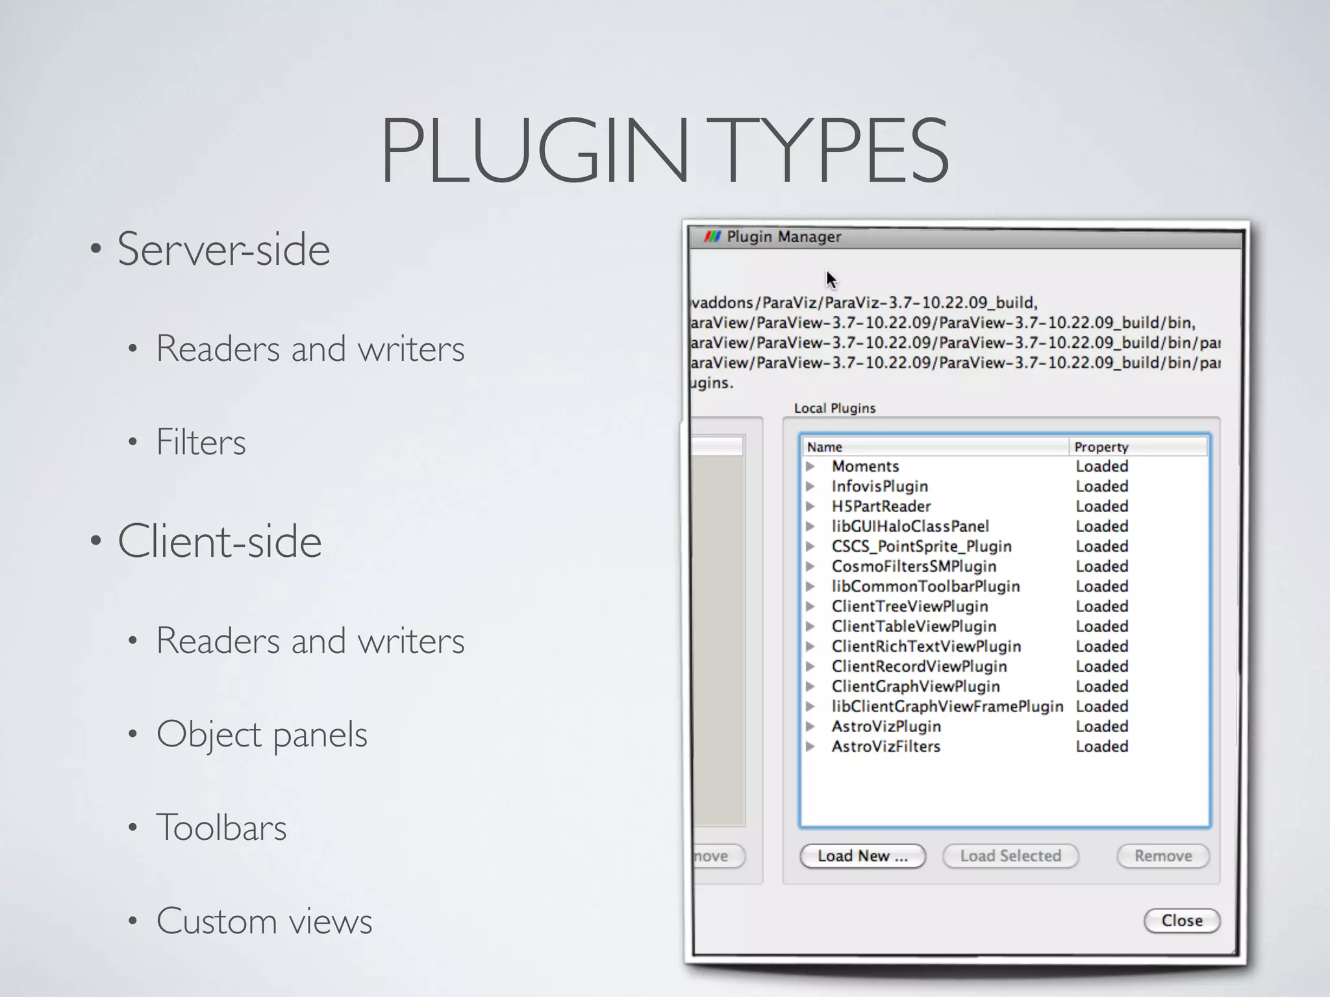Viewport: 1330px width, 997px height.
Task: Click the ParaView icon in Plugin Manager title
Action: click(x=712, y=237)
